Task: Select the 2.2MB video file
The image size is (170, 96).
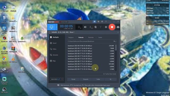Action: click(x=91, y=54)
